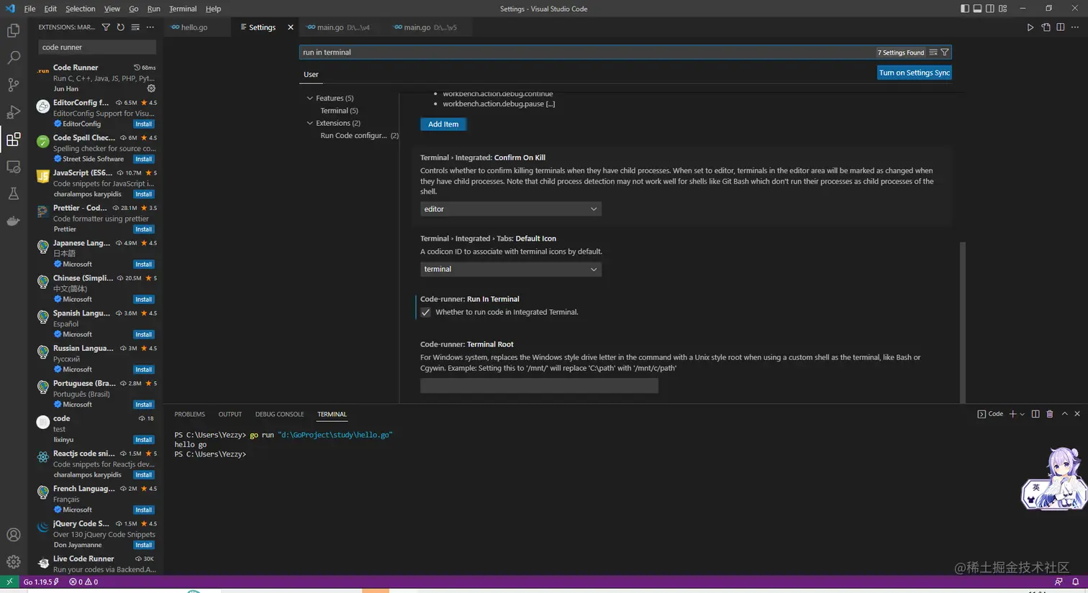The height and width of the screenshot is (593, 1088).
Task: Uncheck Code-runner Run In Terminal checkbox
Action: click(x=426, y=312)
